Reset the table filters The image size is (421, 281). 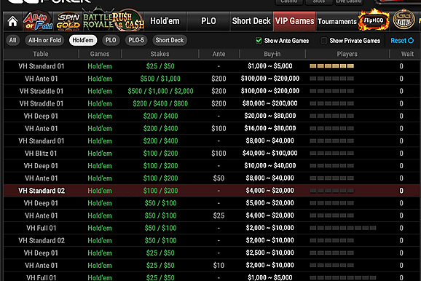402,41
